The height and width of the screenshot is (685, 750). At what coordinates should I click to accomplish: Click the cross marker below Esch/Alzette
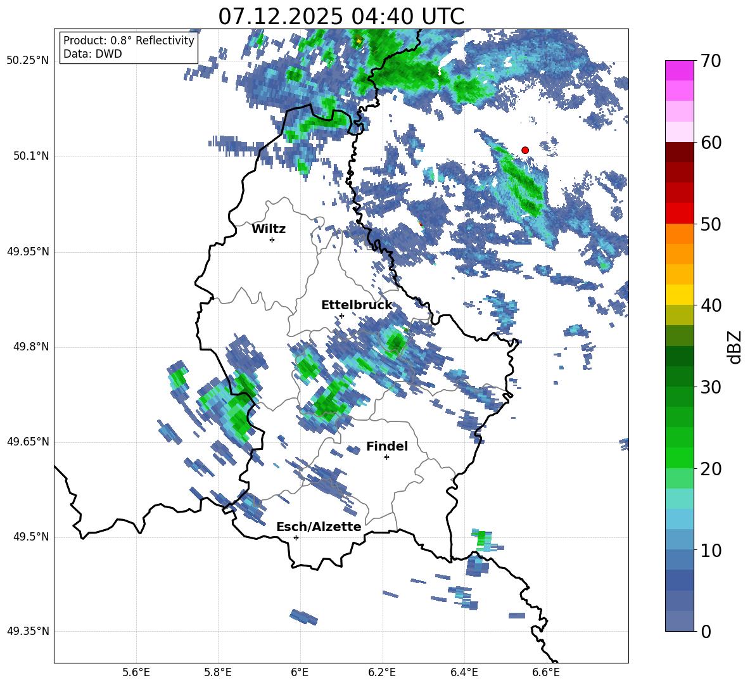(x=296, y=537)
